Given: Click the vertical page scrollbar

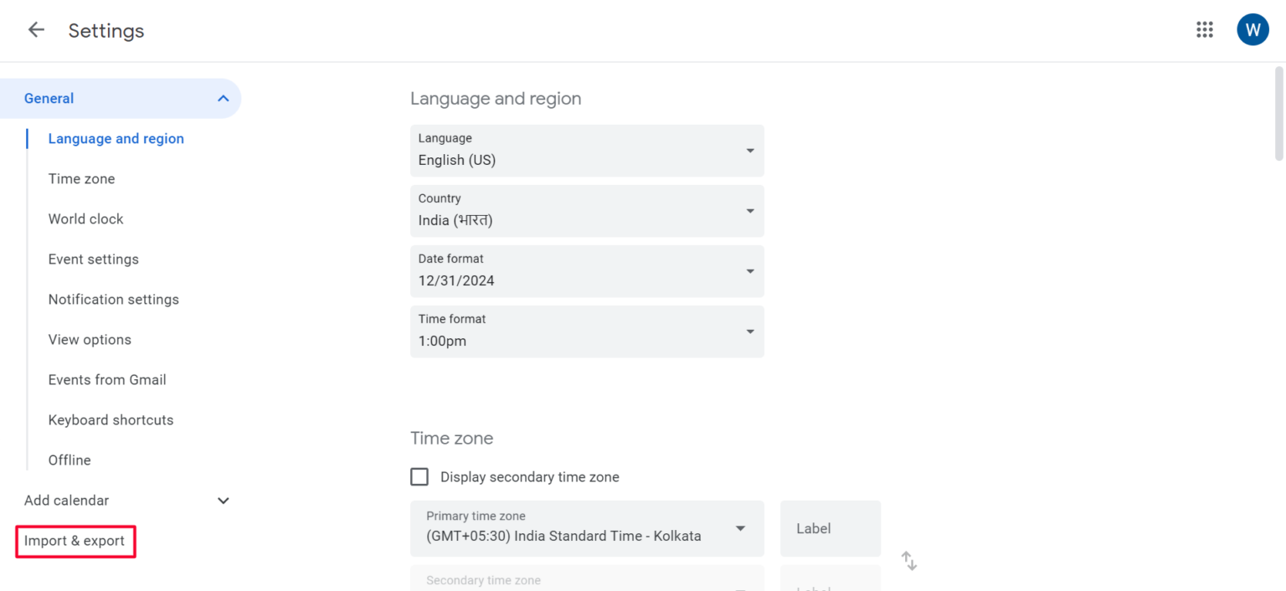Looking at the screenshot, I should point(1278,113).
